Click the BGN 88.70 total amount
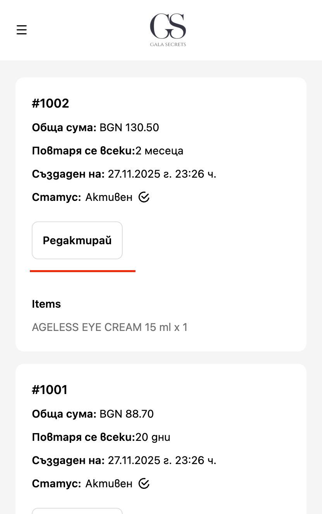Image resolution: width=322 pixels, height=514 pixels. click(x=127, y=414)
